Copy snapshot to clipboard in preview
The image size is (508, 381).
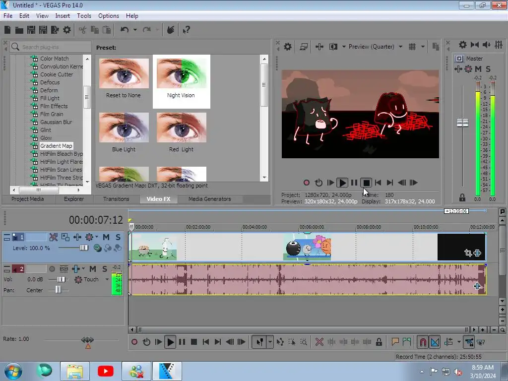point(436,47)
